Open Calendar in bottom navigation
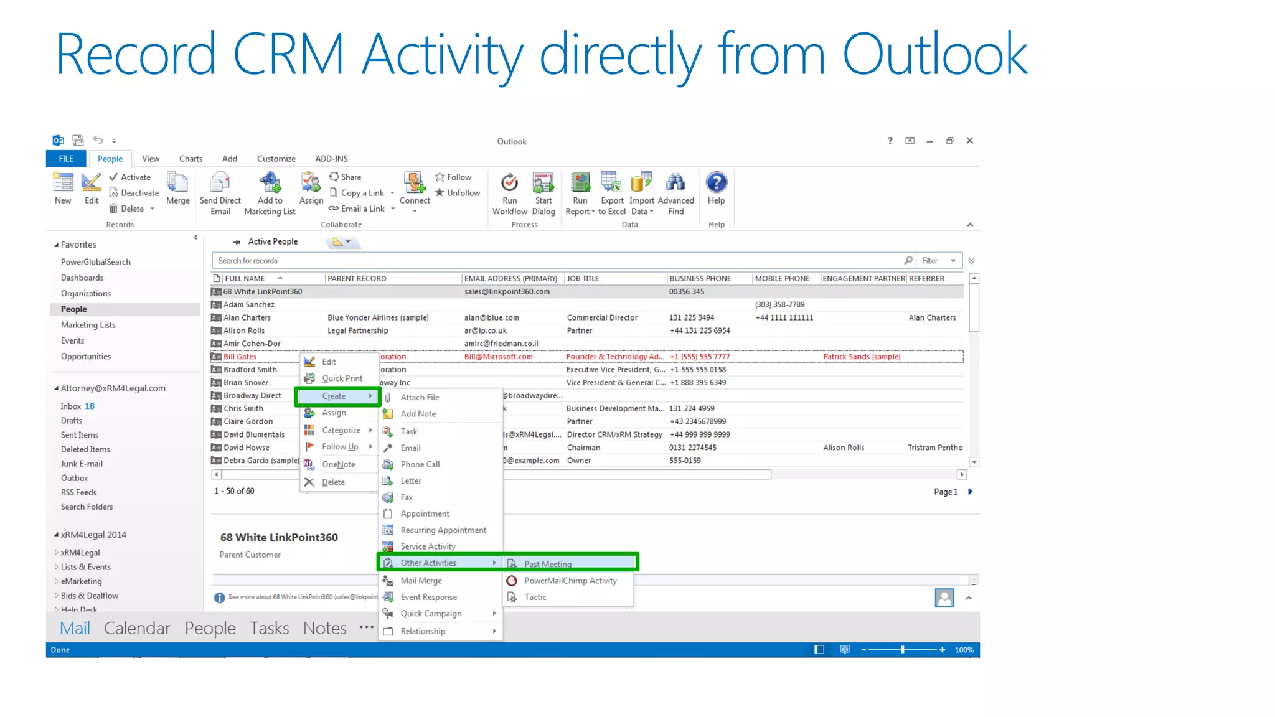The image size is (1275, 717). tap(137, 628)
